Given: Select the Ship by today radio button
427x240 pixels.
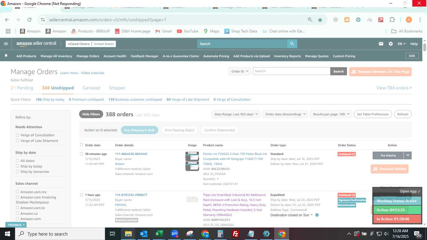Looking at the screenshot, I should pos(18,166).
